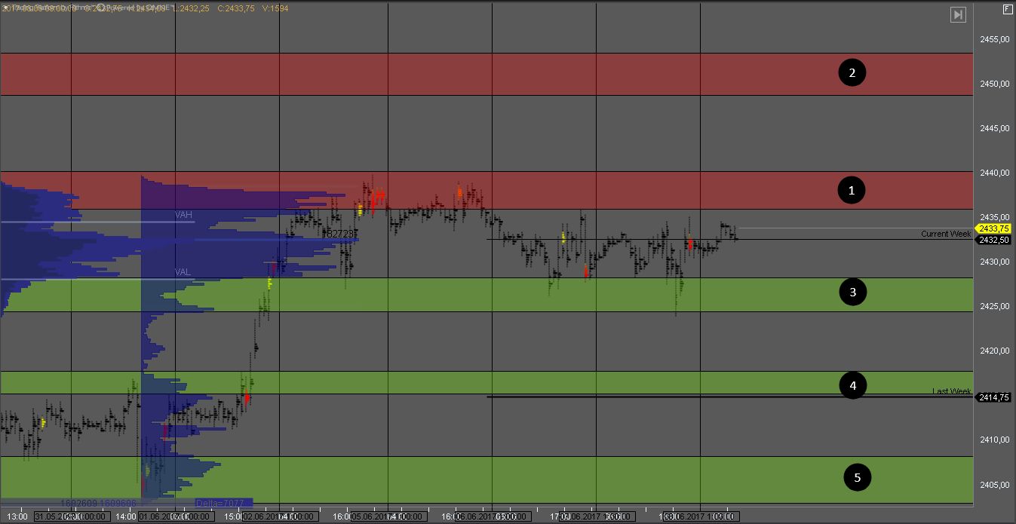Click the yellow 2433,75 current price tag
The image size is (1016, 524).
(993, 228)
